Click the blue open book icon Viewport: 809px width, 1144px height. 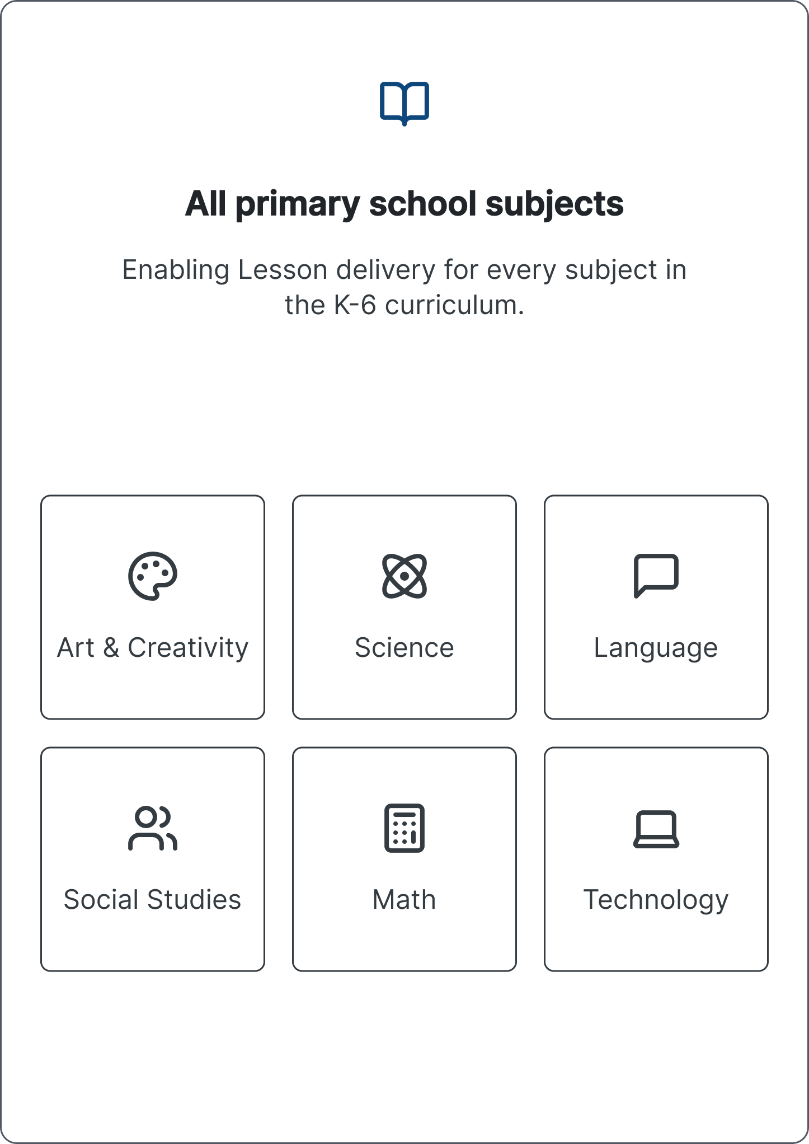[x=404, y=104]
